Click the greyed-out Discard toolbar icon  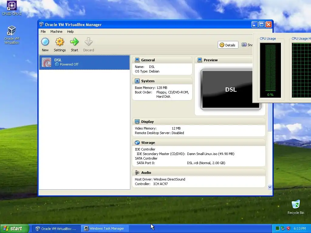(88, 42)
